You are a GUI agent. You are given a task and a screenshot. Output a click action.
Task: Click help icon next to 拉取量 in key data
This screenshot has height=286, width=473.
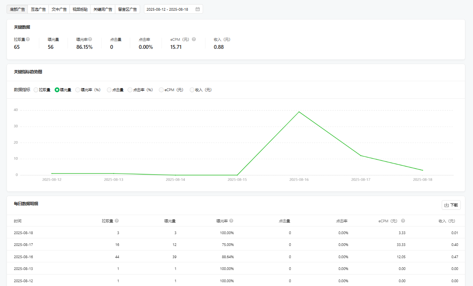(x=28, y=39)
